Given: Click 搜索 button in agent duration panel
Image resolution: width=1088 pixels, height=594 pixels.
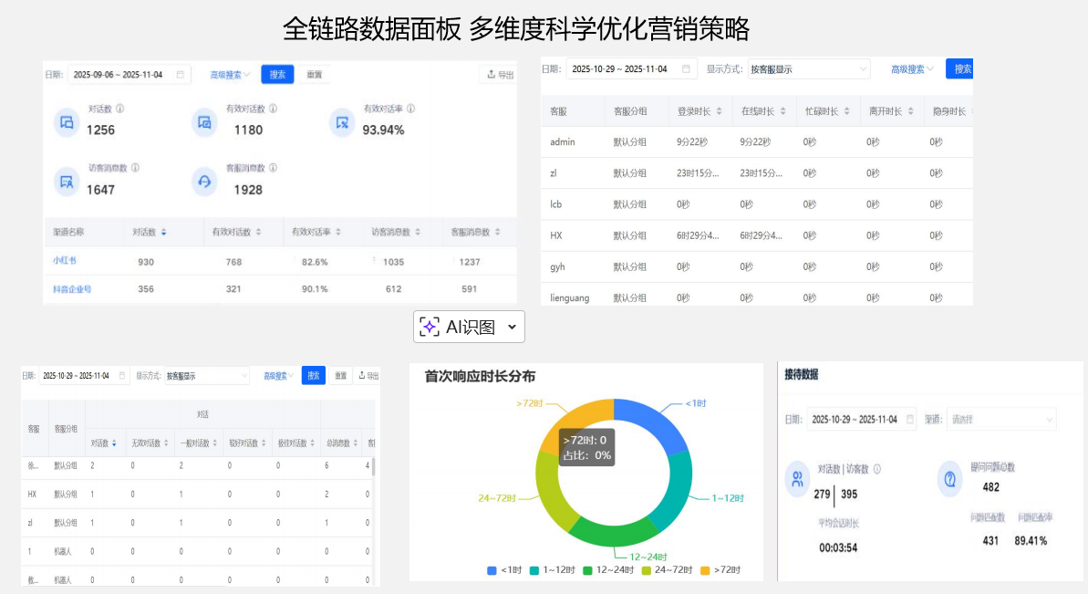Looking at the screenshot, I should pos(960,68).
